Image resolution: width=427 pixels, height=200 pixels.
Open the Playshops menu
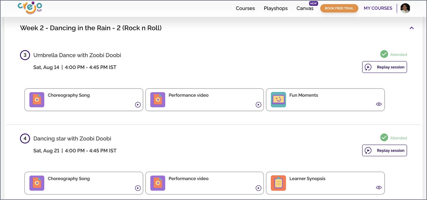(276, 8)
